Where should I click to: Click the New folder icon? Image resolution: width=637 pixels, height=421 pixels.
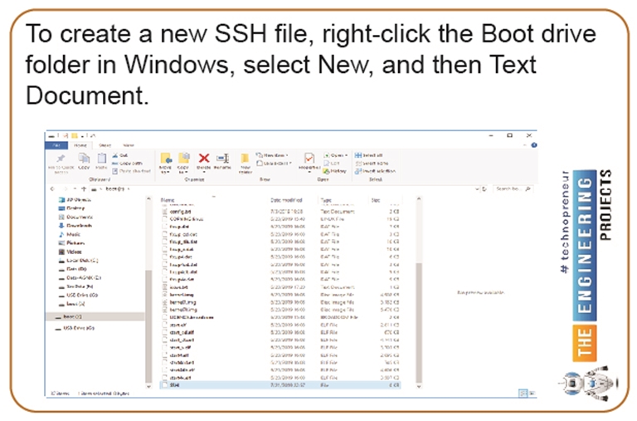coord(246,160)
